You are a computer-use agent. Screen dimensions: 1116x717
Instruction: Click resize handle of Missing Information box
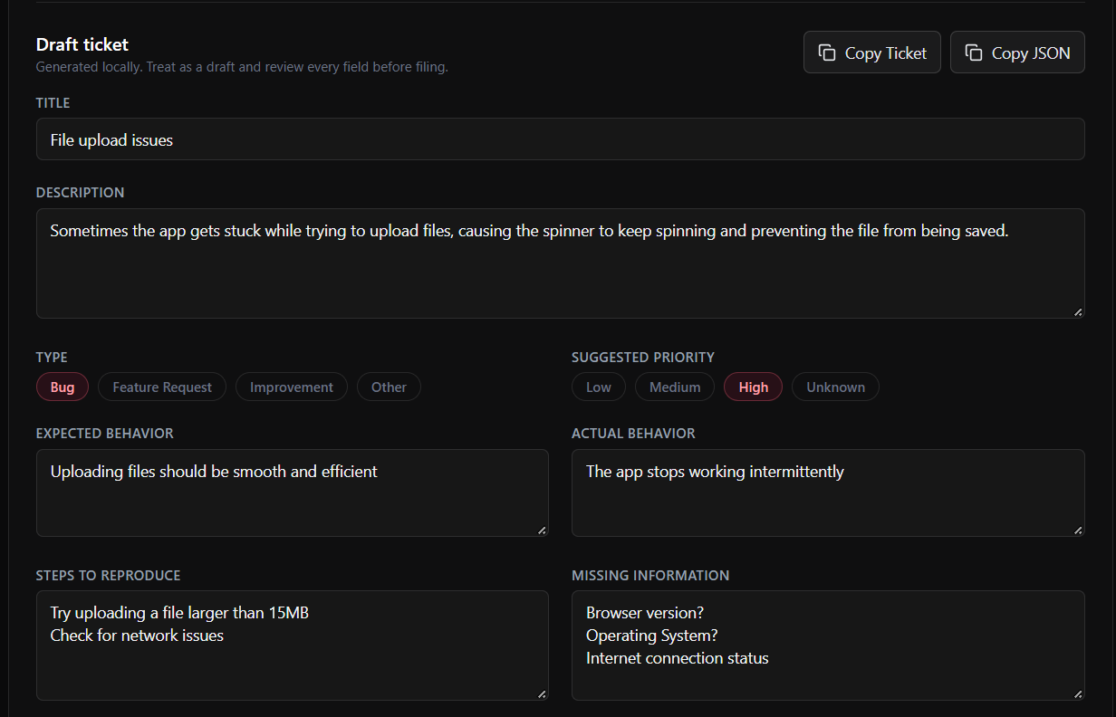click(1078, 693)
